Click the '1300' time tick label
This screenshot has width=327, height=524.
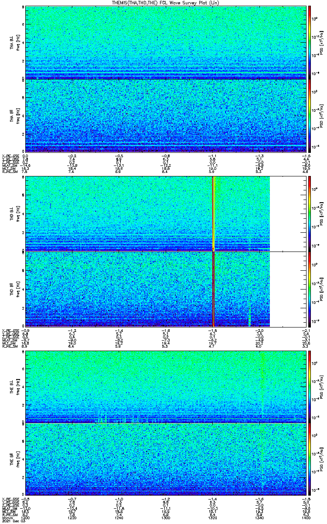166,517
